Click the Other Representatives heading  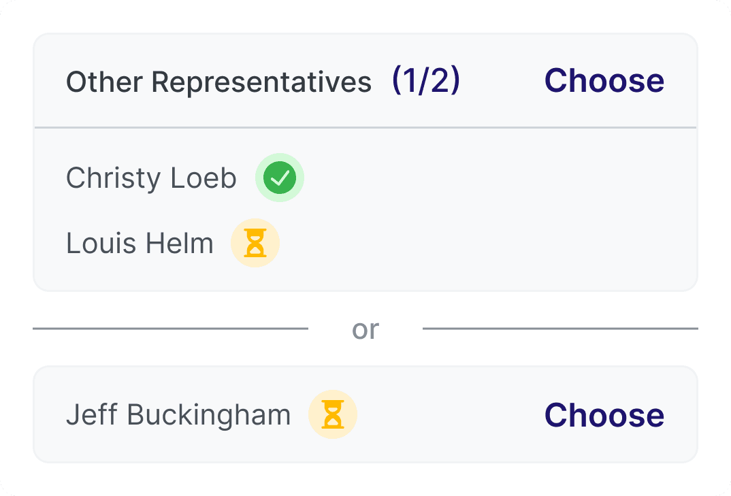pos(218,82)
